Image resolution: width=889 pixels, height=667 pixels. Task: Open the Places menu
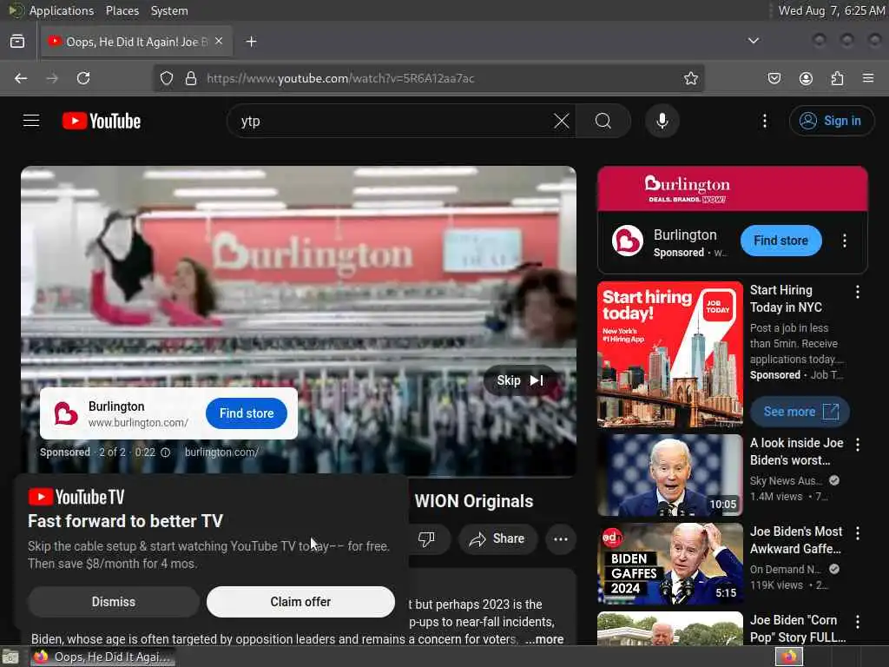[x=122, y=10]
